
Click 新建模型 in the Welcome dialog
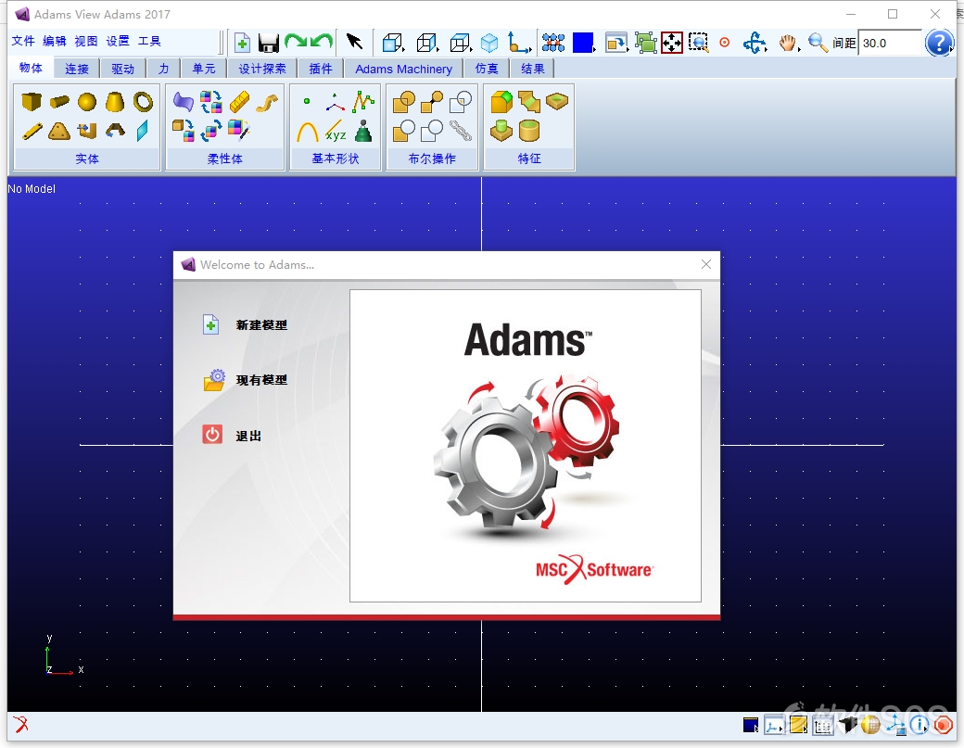246,324
